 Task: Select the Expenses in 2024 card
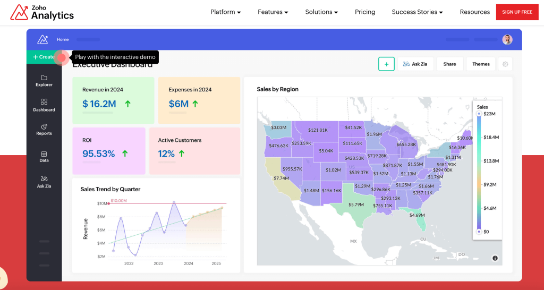tap(199, 100)
